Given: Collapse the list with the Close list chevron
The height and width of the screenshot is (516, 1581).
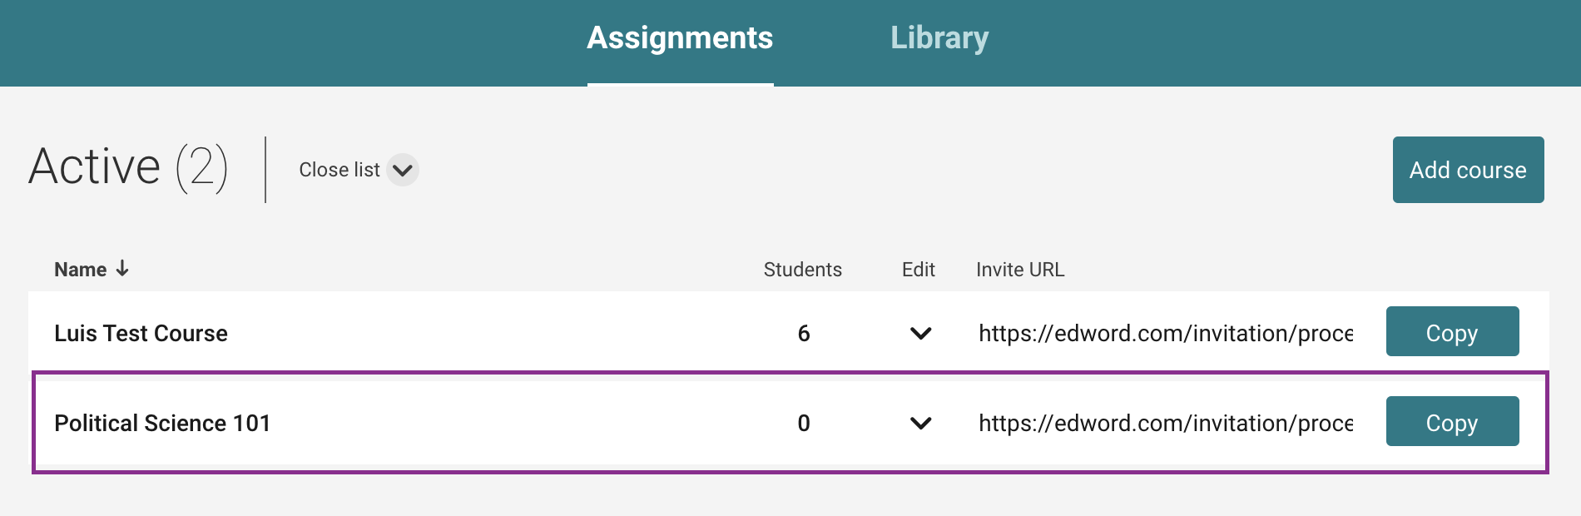Looking at the screenshot, I should [x=403, y=170].
